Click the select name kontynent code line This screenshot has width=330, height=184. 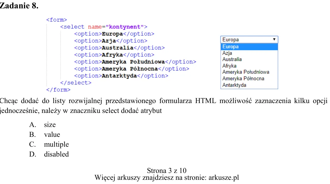pos(104,27)
